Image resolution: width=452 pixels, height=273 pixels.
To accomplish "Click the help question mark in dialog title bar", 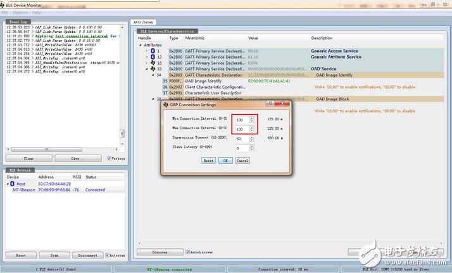I will coord(270,103).
